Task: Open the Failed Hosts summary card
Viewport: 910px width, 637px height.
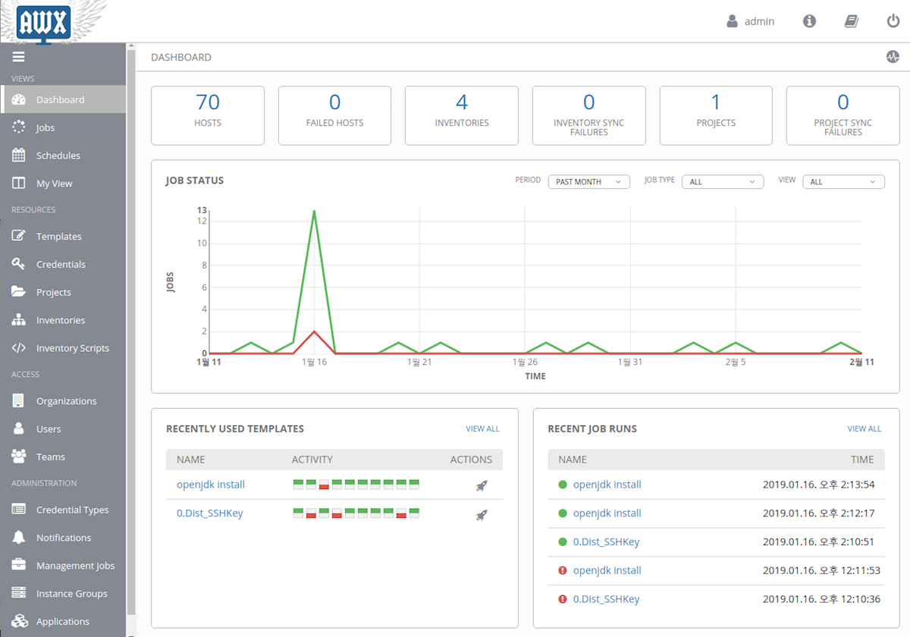Action: point(334,115)
